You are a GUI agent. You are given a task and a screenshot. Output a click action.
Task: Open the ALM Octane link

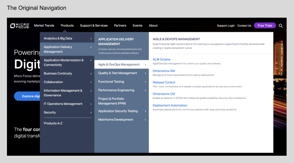tap(162, 59)
